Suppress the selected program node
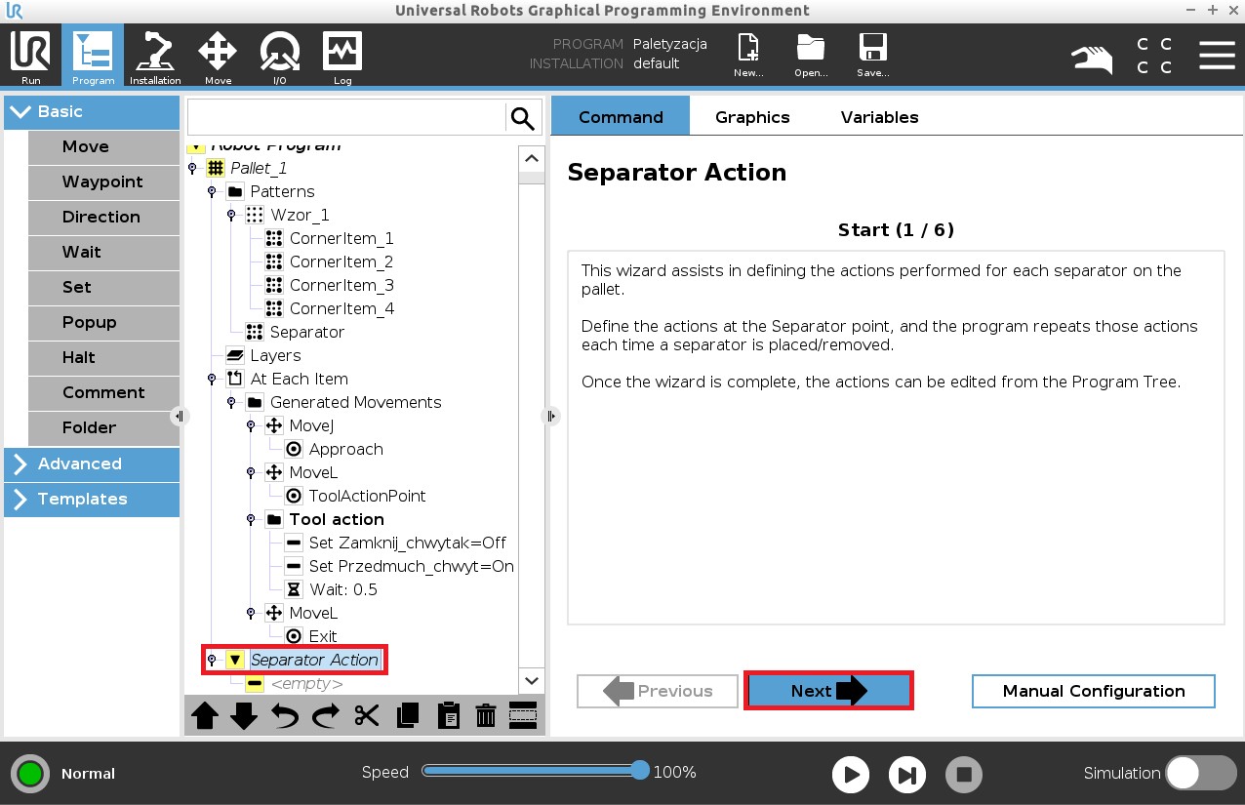Image resolution: width=1245 pixels, height=805 pixels. [523, 716]
